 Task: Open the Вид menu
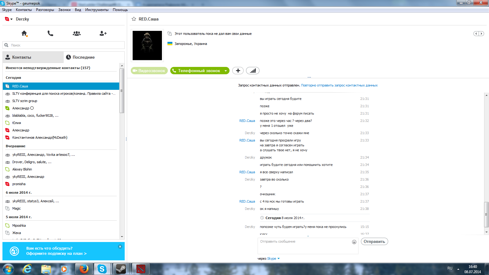click(78, 10)
